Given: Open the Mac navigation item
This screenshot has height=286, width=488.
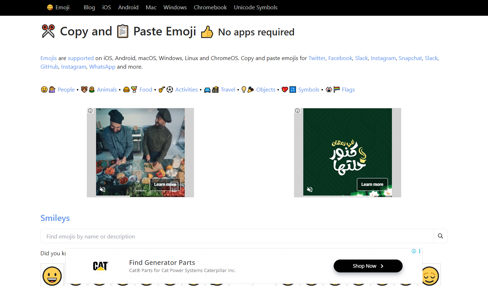Looking at the screenshot, I should point(151,7).
